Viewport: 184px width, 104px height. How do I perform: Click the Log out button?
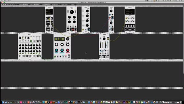tap(73, 4)
